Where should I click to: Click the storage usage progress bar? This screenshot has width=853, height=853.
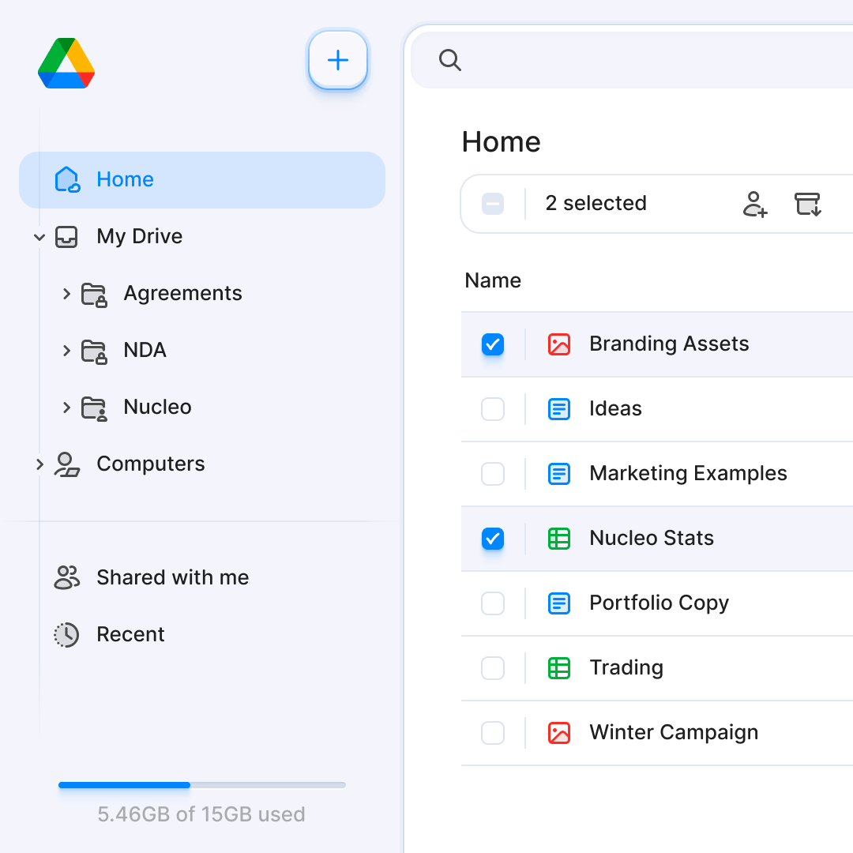tap(202, 785)
